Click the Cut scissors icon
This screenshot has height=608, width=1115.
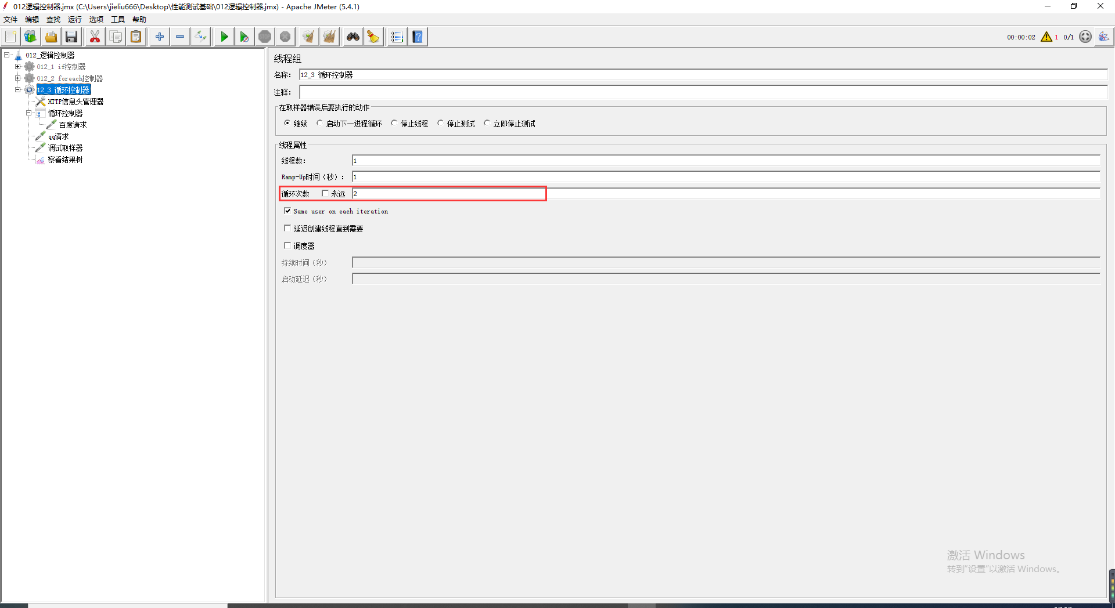coord(95,37)
